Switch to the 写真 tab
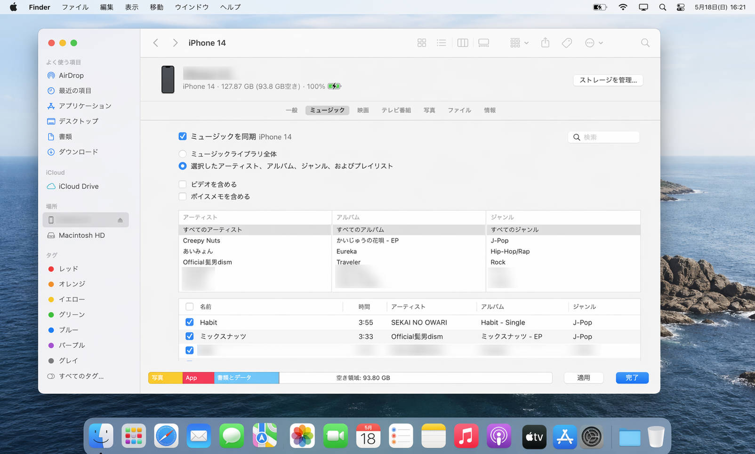The width and height of the screenshot is (755, 454). pyautogui.click(x=429, y=110)
